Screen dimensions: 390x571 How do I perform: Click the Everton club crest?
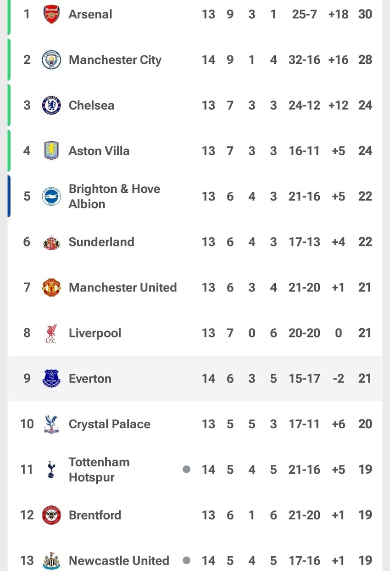(51, 379)
